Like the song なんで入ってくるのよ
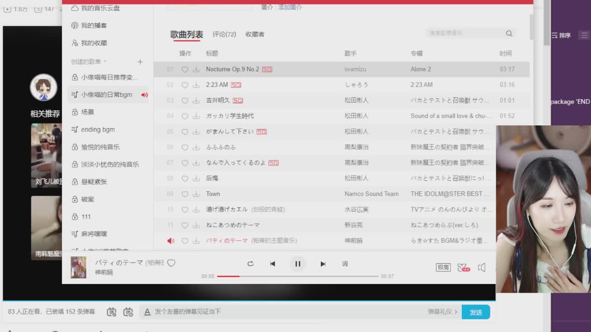 click(185, 163)
